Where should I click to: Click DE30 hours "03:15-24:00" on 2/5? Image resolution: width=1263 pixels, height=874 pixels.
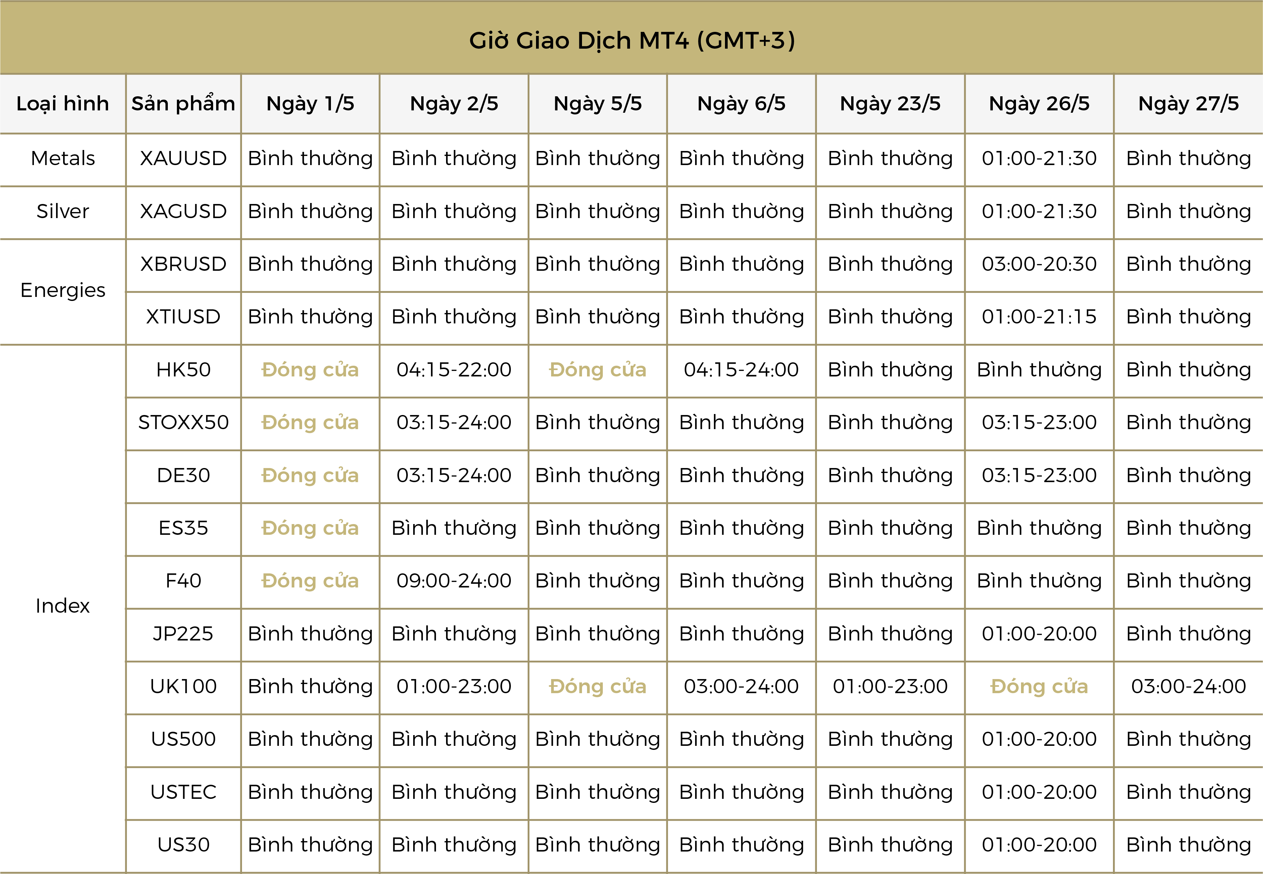(454, 475)
